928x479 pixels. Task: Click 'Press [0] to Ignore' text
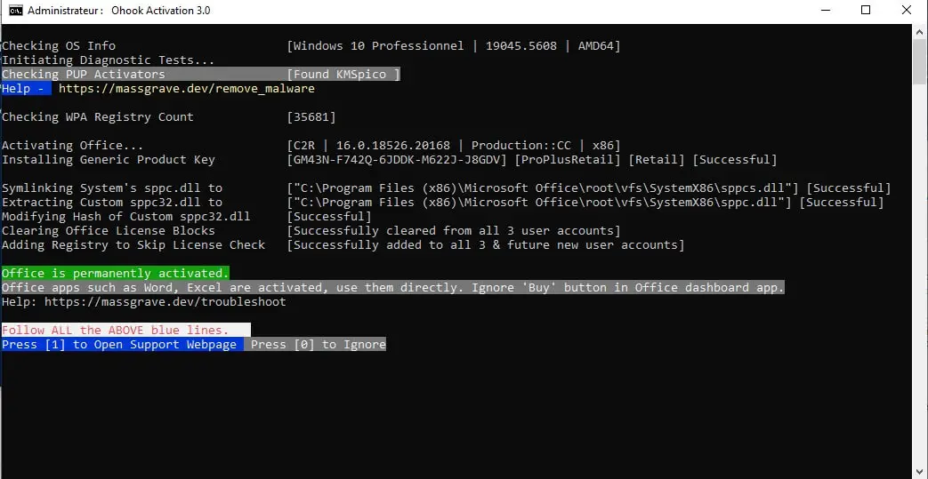(x=318, y=344)
